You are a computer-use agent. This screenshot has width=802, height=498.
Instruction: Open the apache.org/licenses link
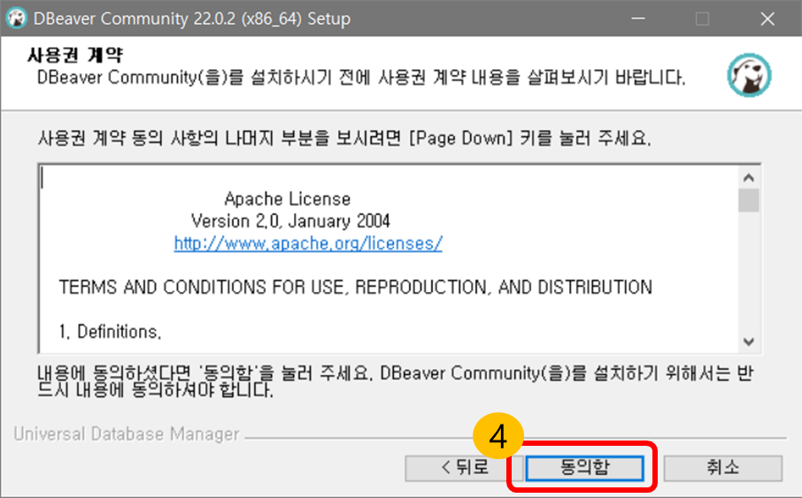pos(308,243)
